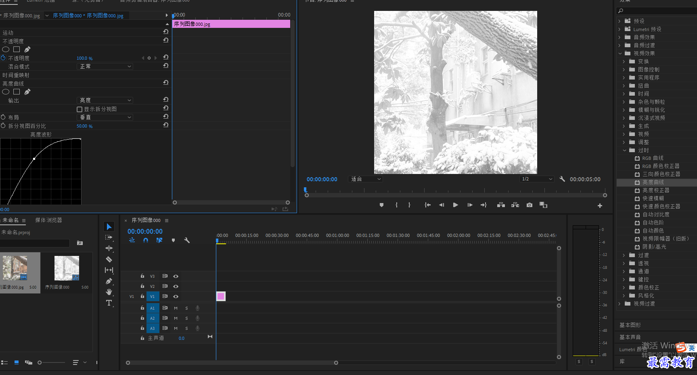Open the Essential Sound panel
This screenshot has height=375, width=697.
630,337
